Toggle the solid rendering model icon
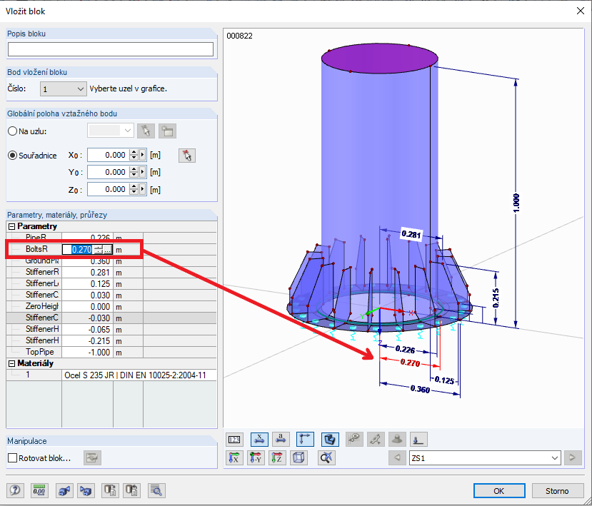This screenshot has height=506, width=592. tap(330, 440)
